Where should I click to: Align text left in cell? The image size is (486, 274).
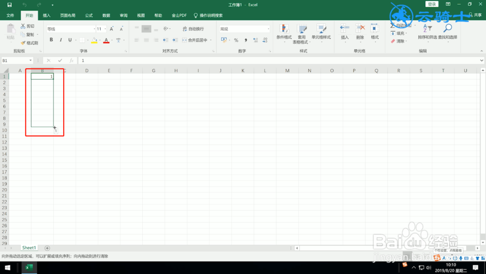[137, 40]
